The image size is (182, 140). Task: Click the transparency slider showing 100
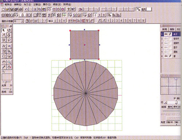tap(7, 89)
